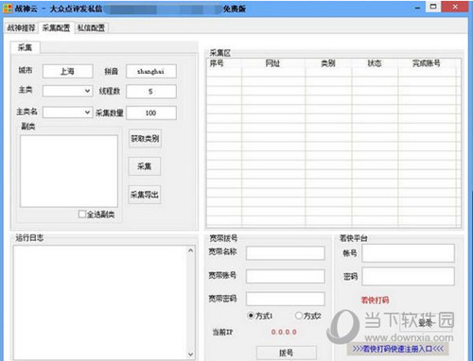Viewport: 473px width, 361px height.
Task: Click the 拼音 field showing shanghai
Action: 151,71
